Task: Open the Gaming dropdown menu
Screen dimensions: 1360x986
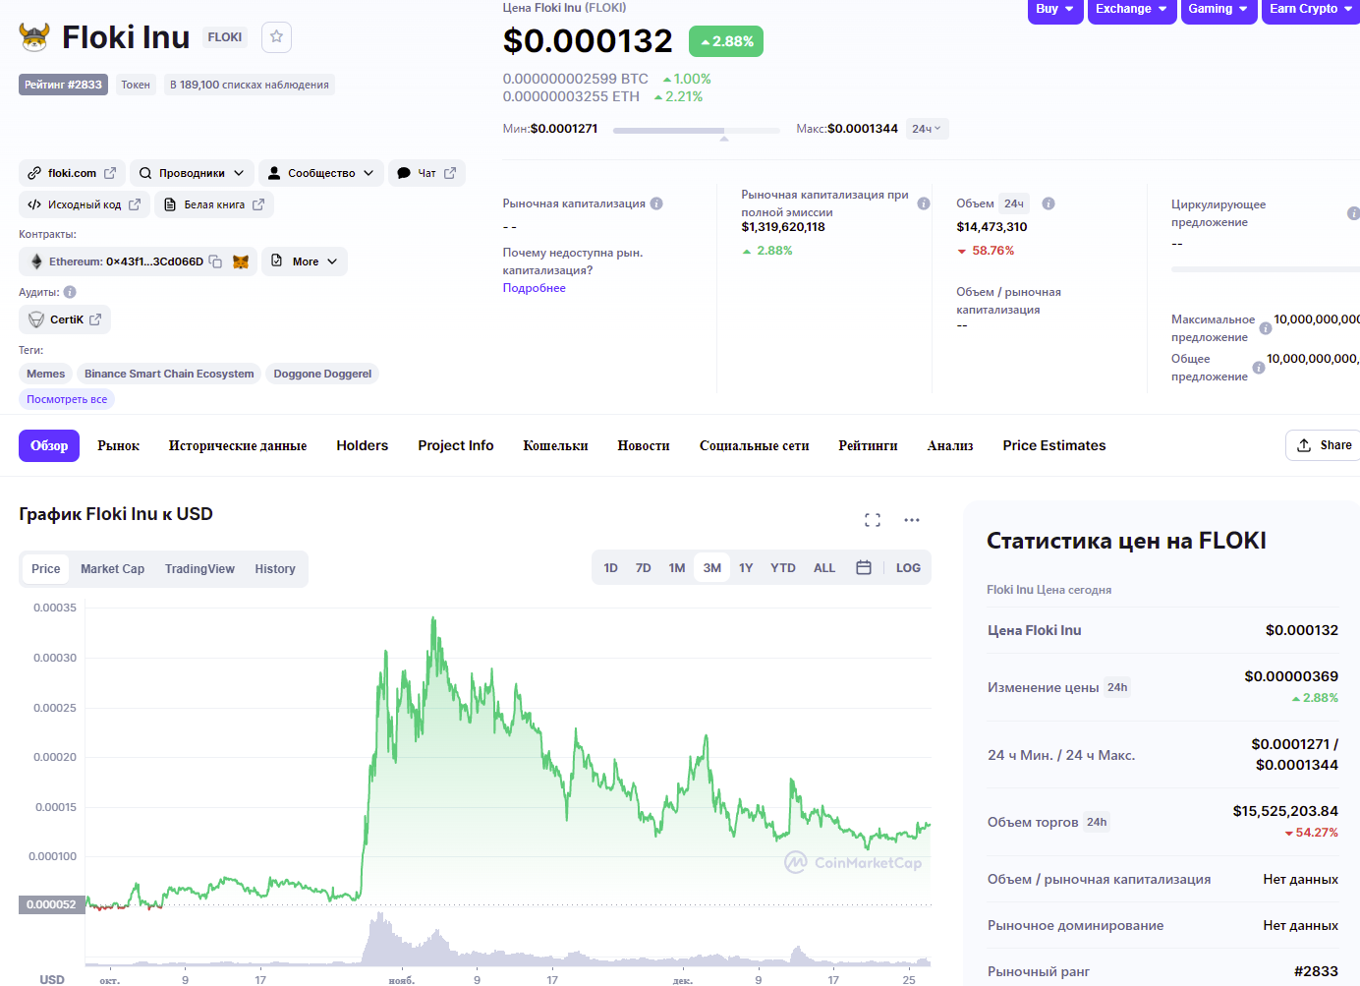Action: [1218, 9]
